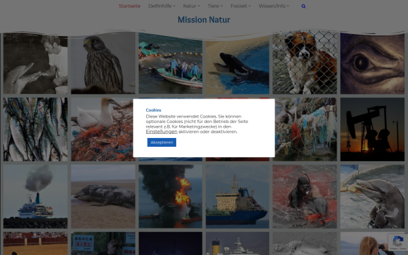Screen dimensions: 408x255
Task: Open the stranded whale on beach photo
Action: coord(103,197)
